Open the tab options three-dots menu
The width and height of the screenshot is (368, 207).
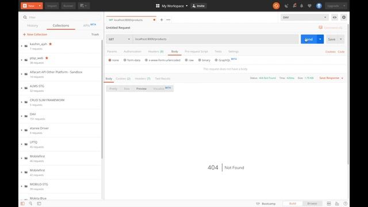(x=168, y=20)
